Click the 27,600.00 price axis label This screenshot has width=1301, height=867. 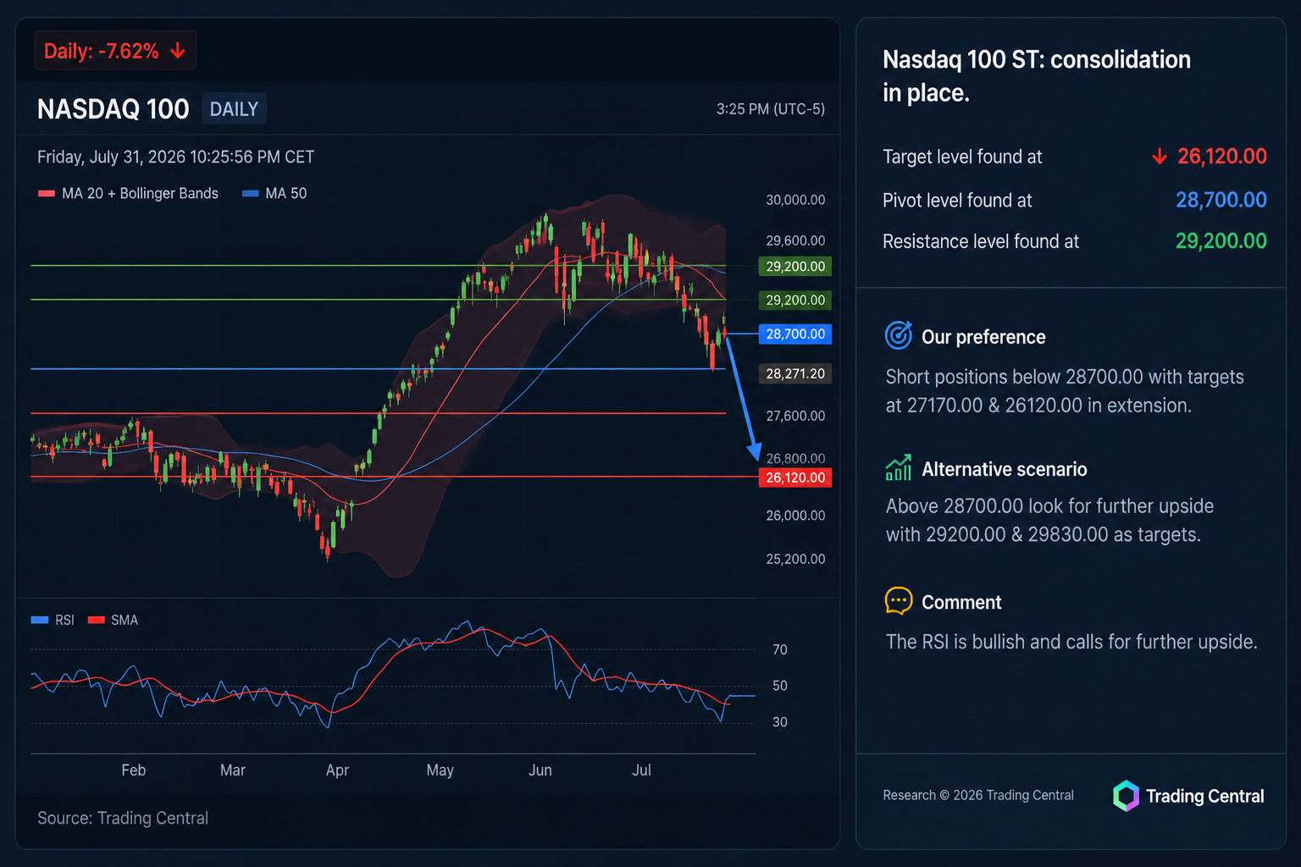(795, 416)
